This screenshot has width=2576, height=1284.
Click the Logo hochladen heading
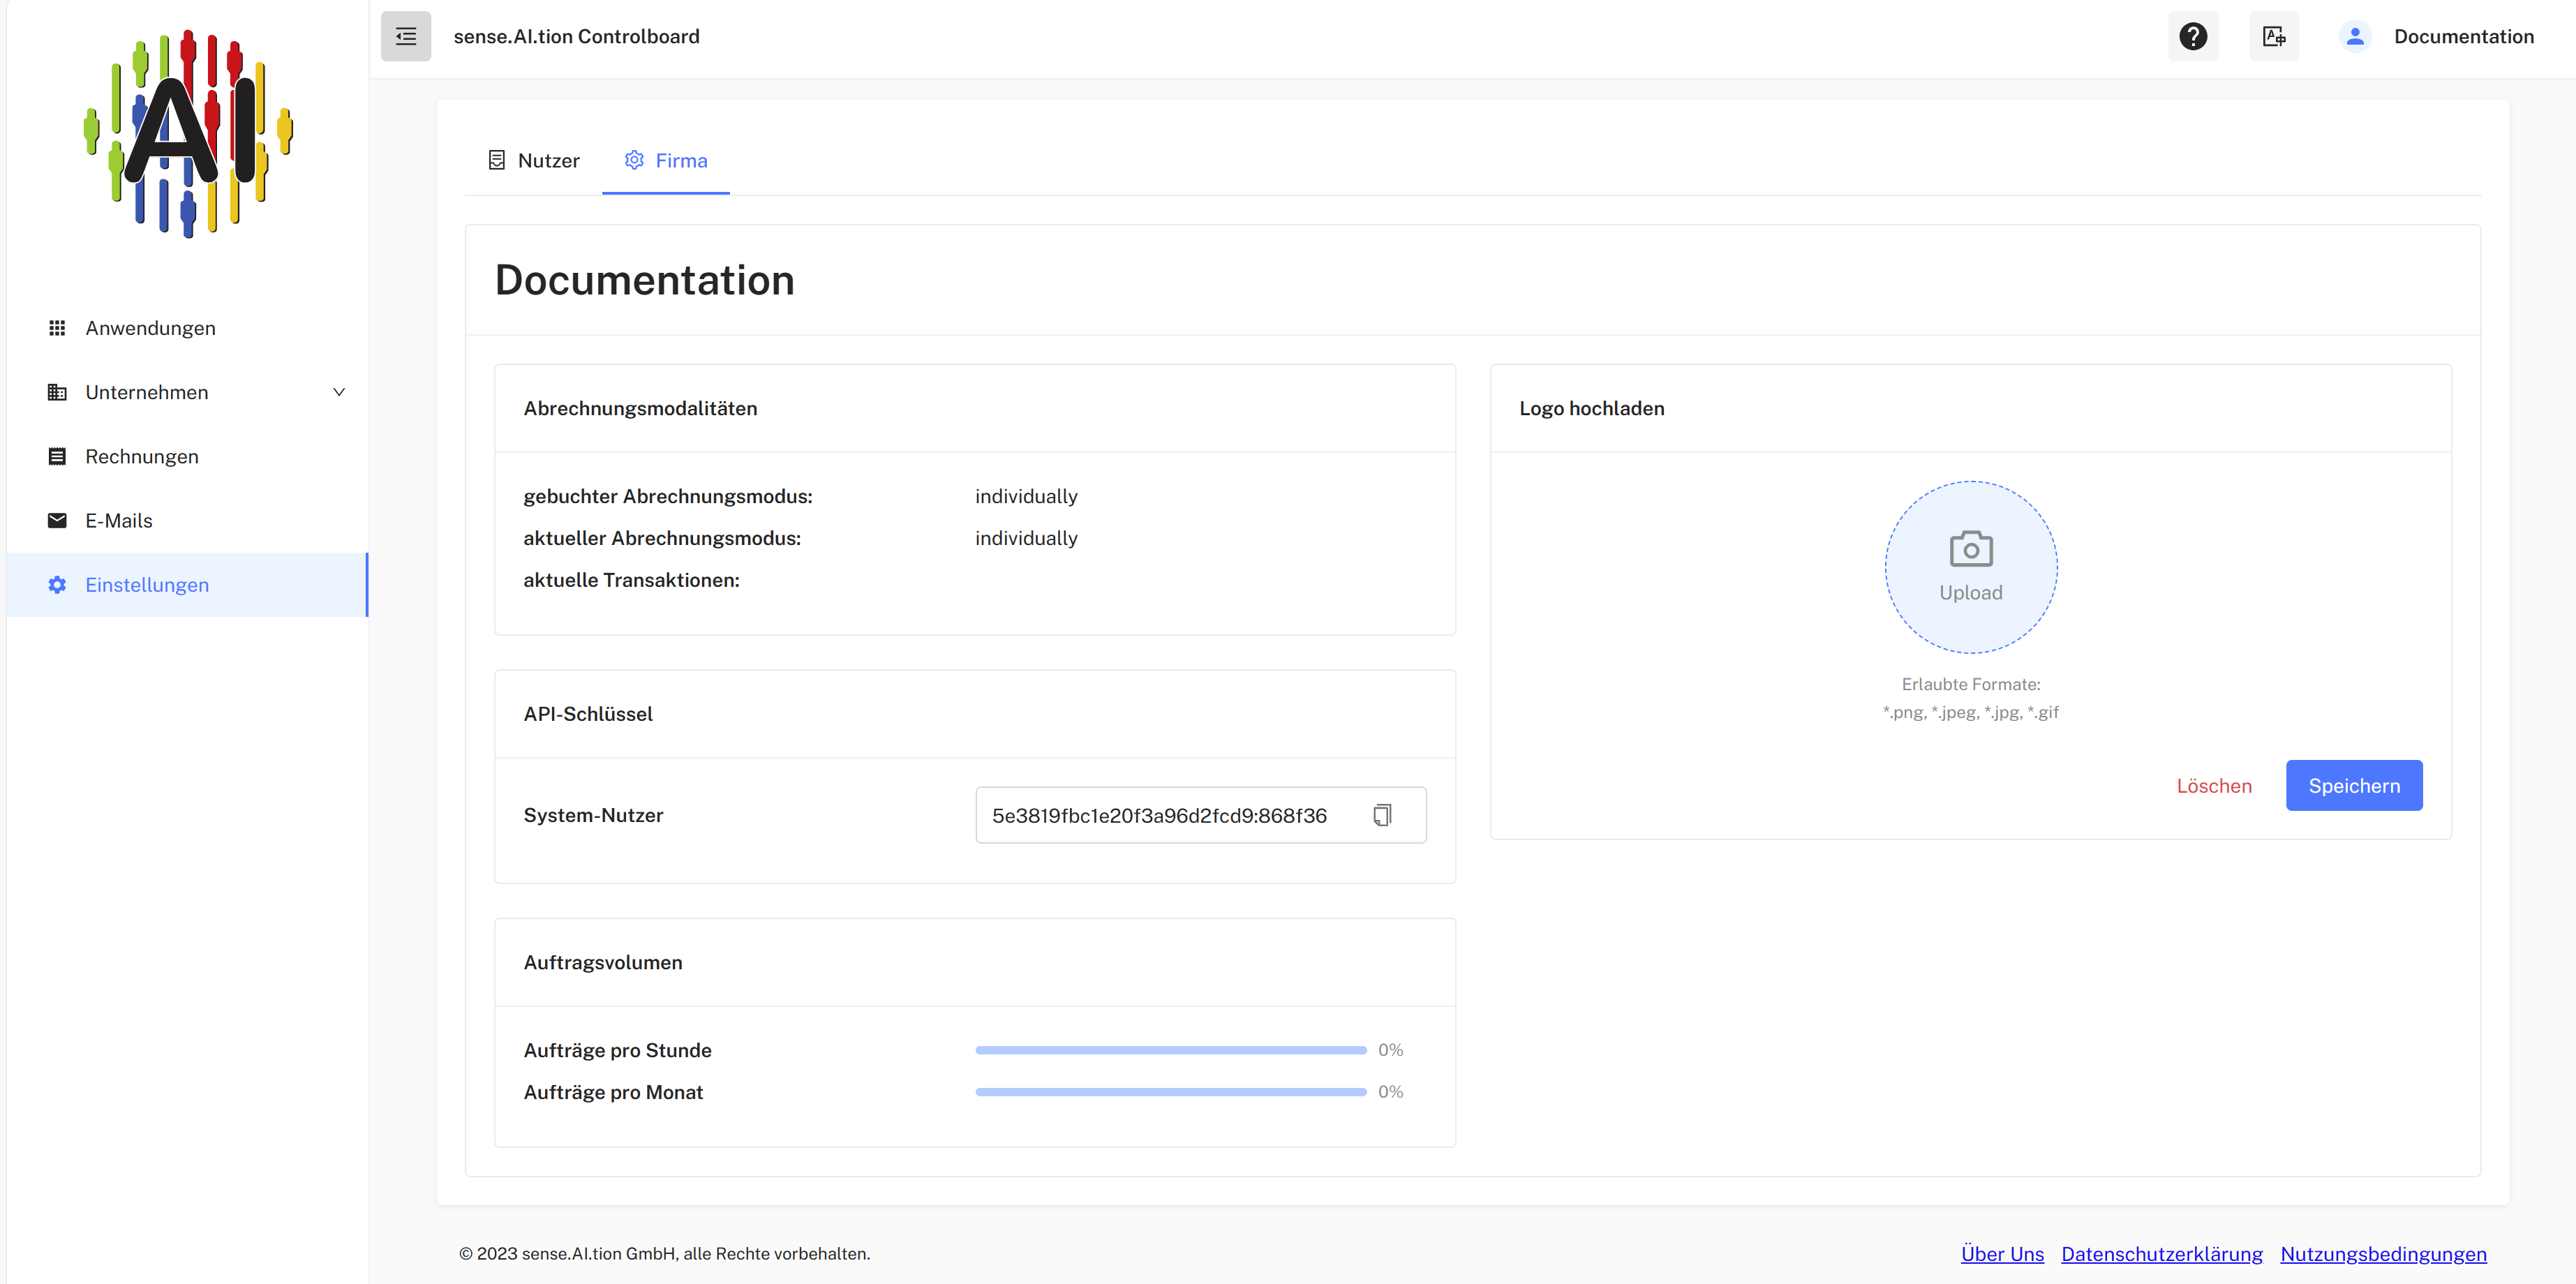(x=1592, y=408)
